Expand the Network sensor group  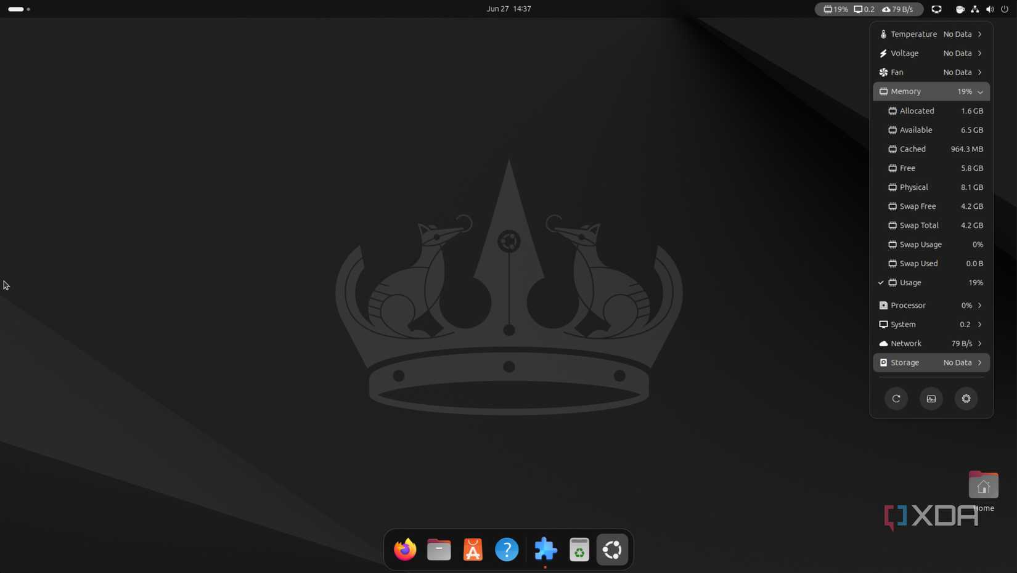931,344
